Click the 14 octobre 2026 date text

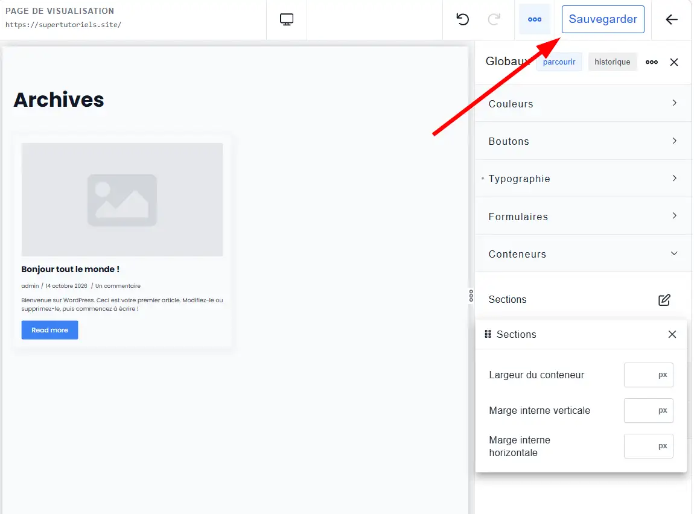[x=66, y=286]
